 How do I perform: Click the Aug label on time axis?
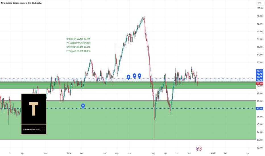tap(153, 153)
